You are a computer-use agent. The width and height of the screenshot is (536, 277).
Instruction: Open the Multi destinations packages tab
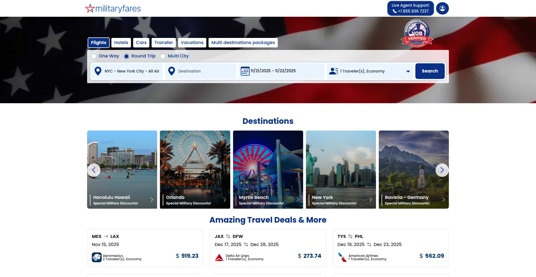coord(243,43)
